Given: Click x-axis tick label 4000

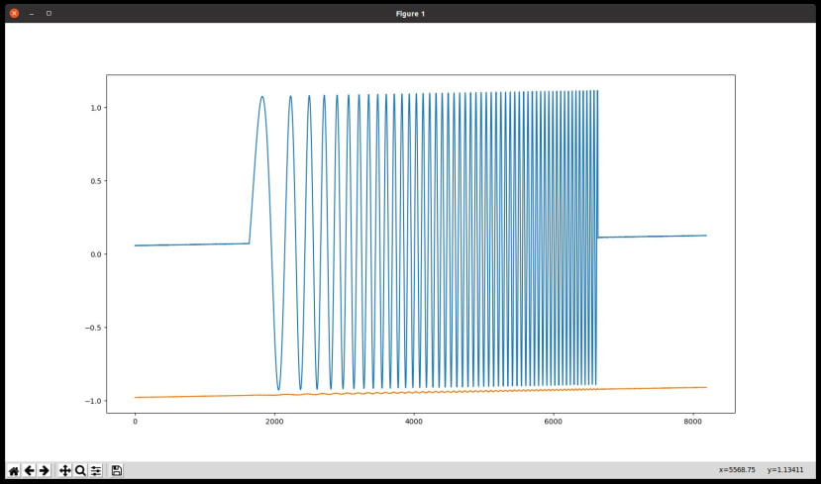Looking at the screenshot, I should coord(414,422).
